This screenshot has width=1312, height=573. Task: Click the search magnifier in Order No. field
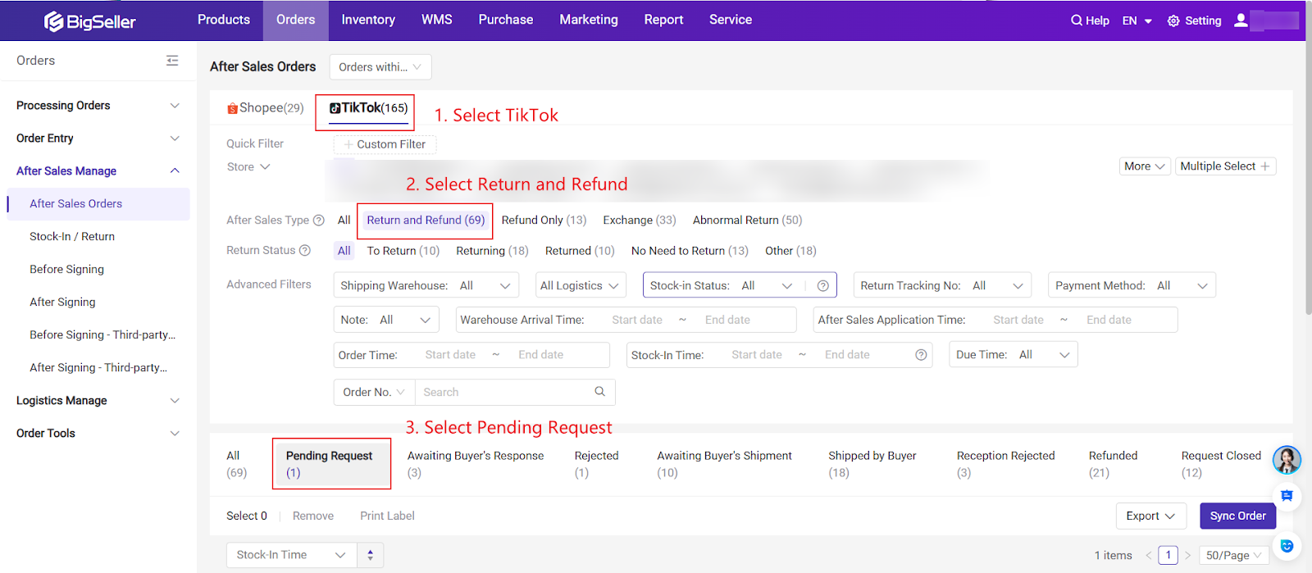pos(599,392)
